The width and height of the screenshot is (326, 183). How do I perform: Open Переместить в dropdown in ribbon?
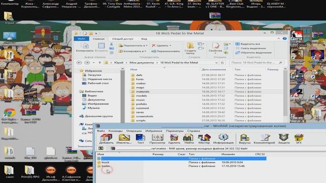click(133, 45)
